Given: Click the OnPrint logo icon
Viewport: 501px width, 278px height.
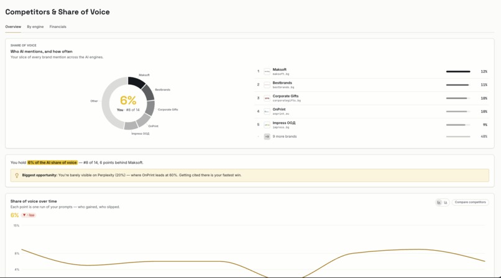Looking at the screenshot, I should 267,112.
